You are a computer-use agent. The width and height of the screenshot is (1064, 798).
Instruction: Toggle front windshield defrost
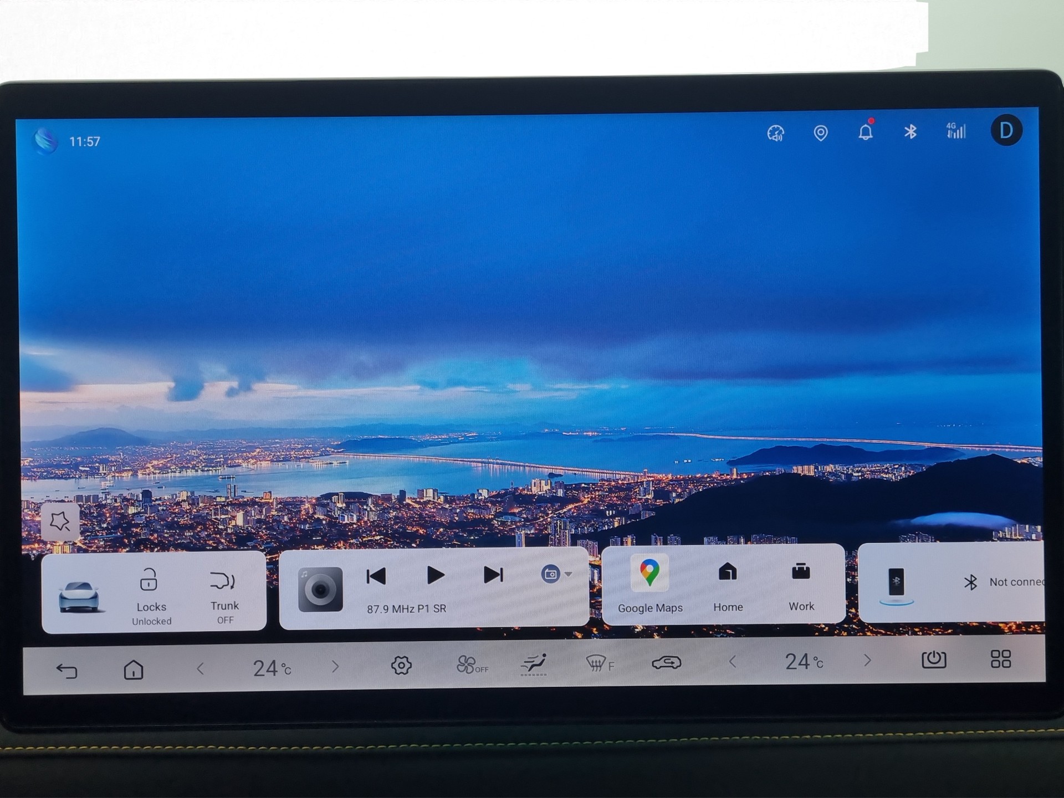coord(600,663)
